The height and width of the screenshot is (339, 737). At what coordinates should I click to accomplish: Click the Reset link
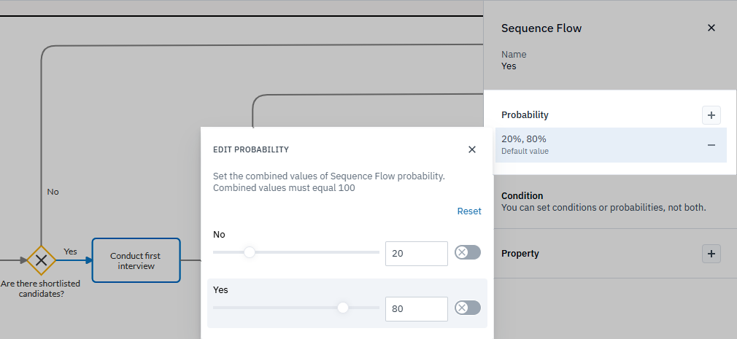pos(469,211)
